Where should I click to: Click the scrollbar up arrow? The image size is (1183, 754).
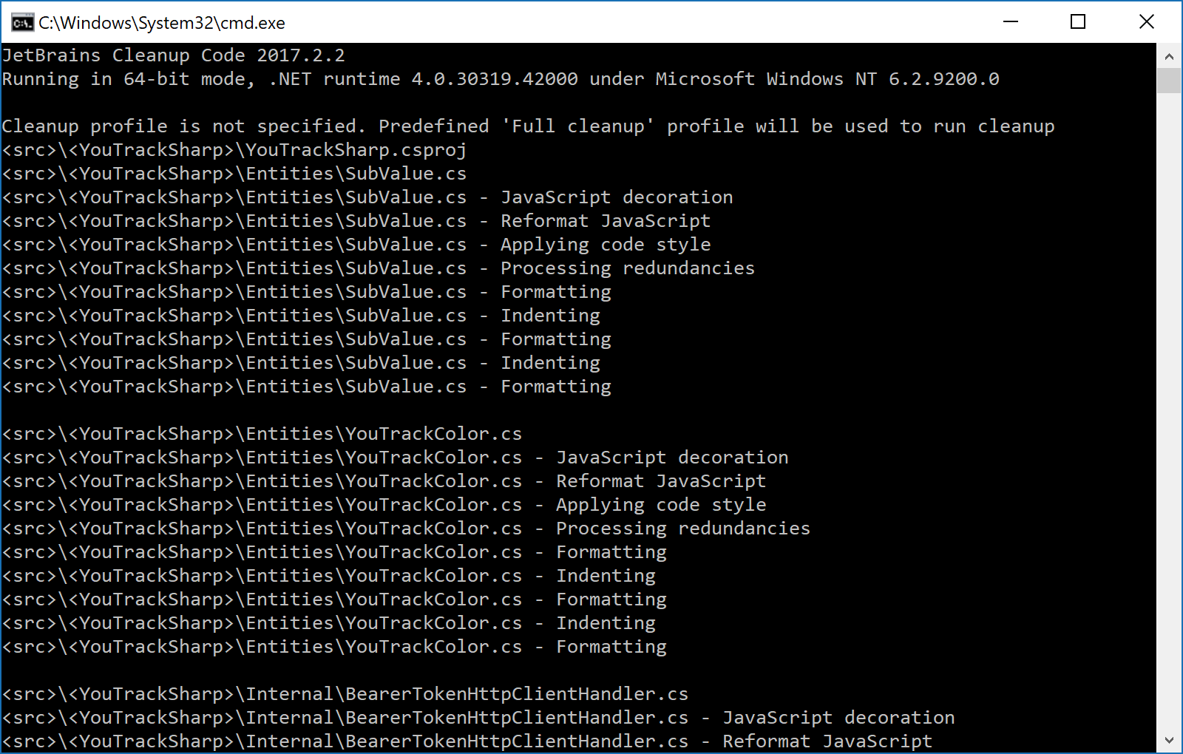(1169, 56)
